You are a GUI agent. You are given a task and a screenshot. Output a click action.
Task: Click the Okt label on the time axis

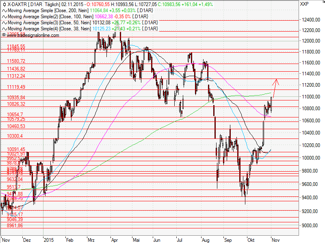pos(251,239)
